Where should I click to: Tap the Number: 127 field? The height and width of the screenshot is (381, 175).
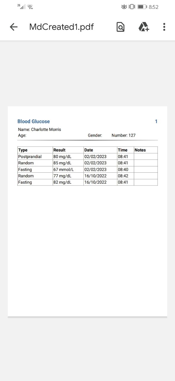123,135
